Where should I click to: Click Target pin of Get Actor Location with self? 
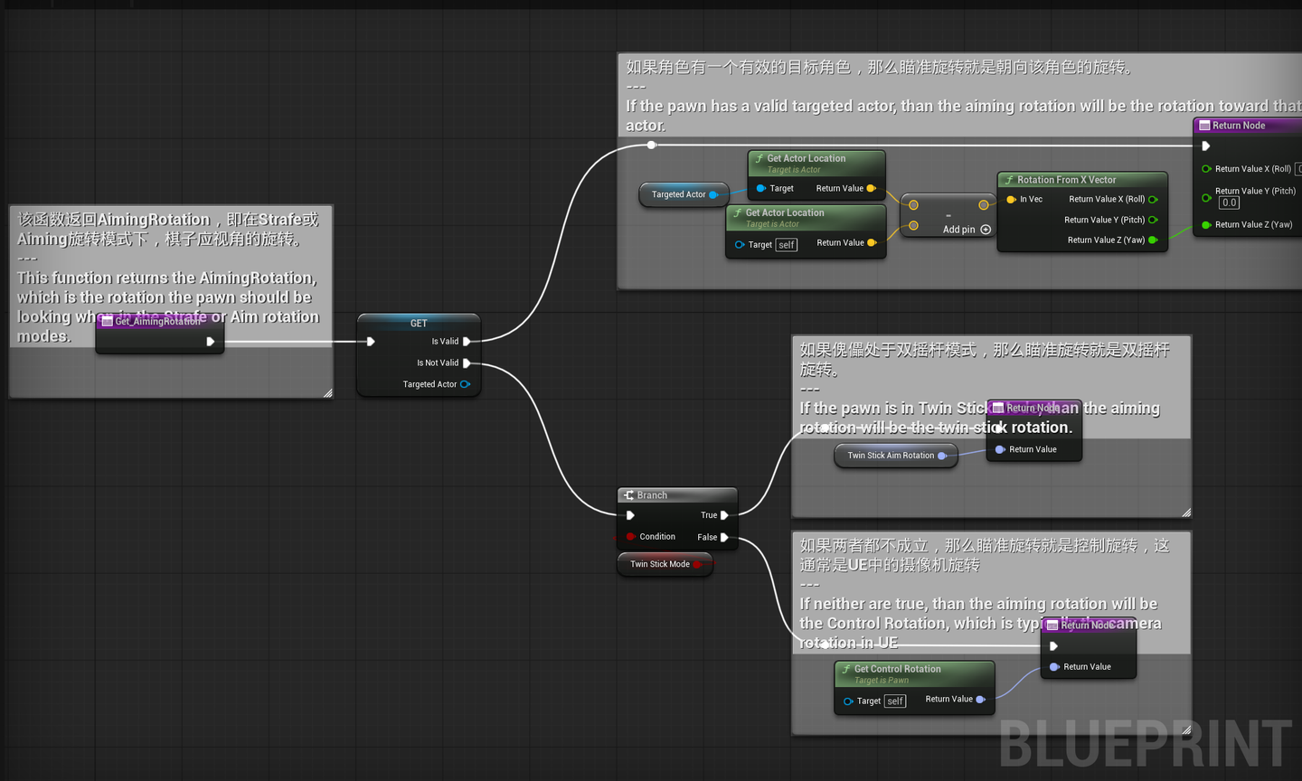click(740, 245)
